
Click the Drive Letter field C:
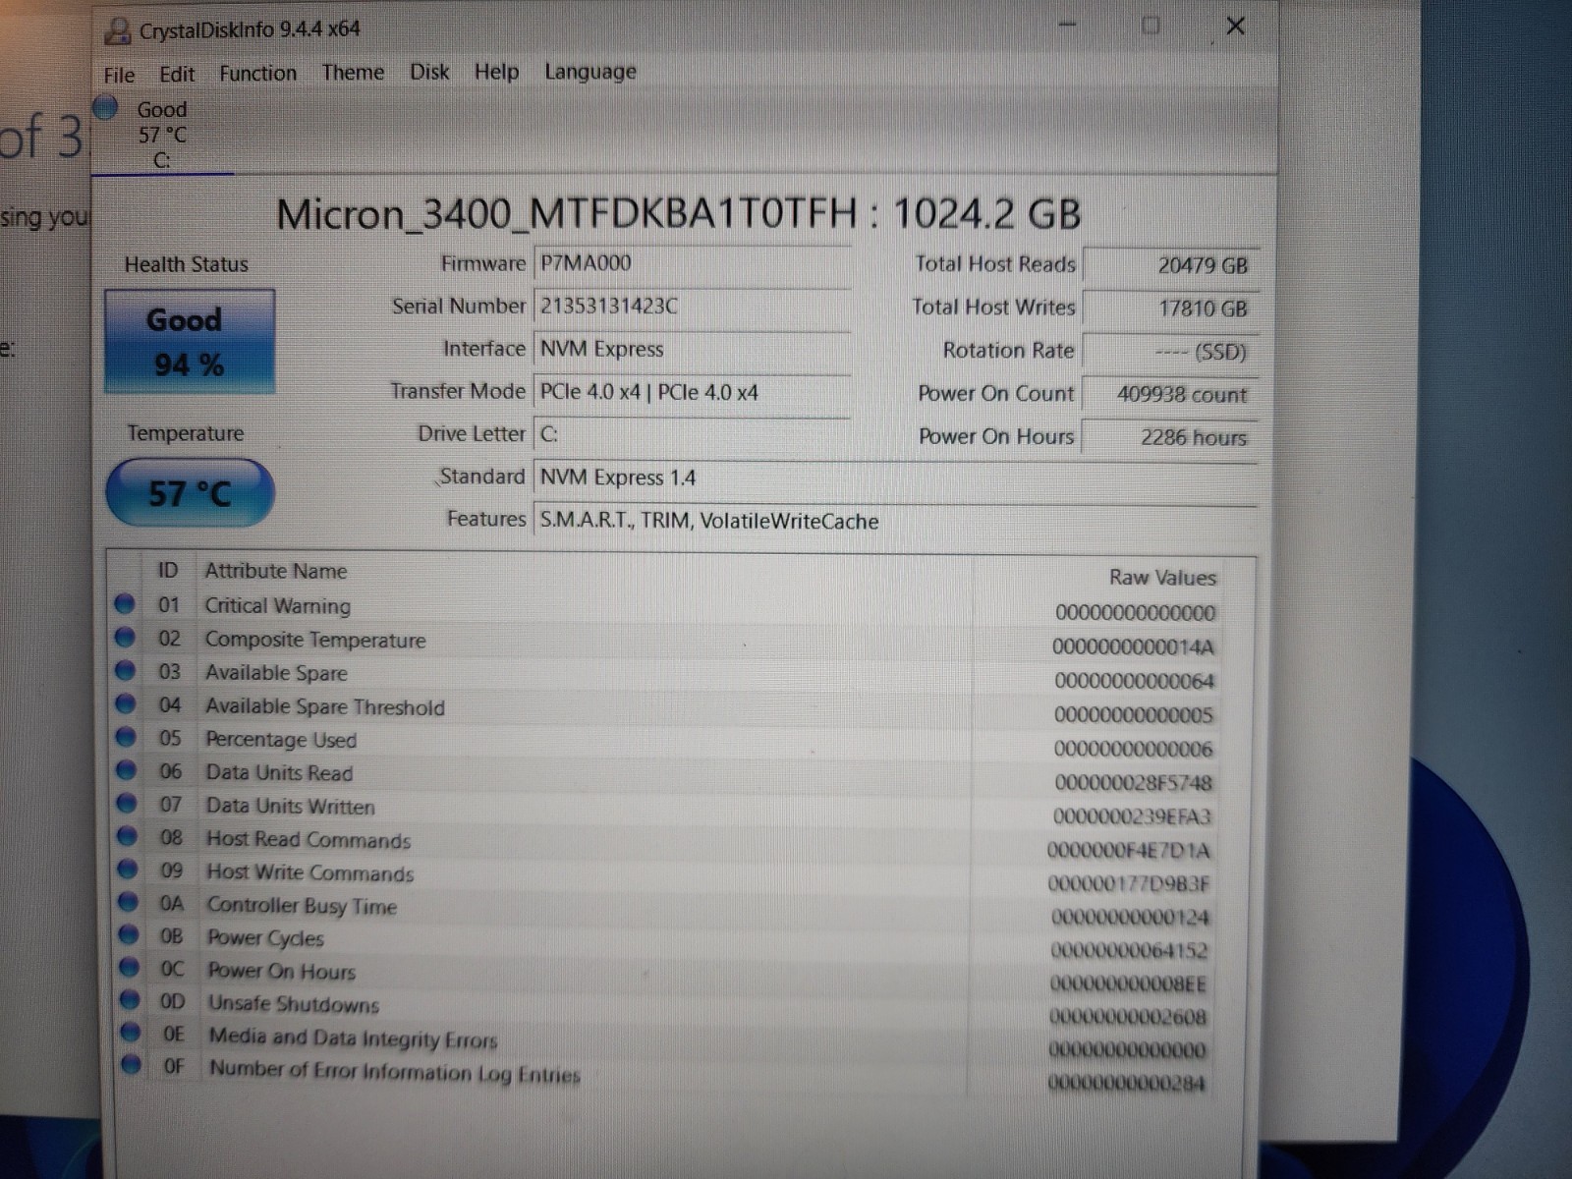pos(692,434)
